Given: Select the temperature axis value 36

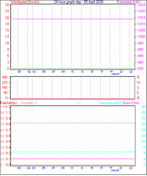Looking at the screenshot, I should tap(144, 112).
